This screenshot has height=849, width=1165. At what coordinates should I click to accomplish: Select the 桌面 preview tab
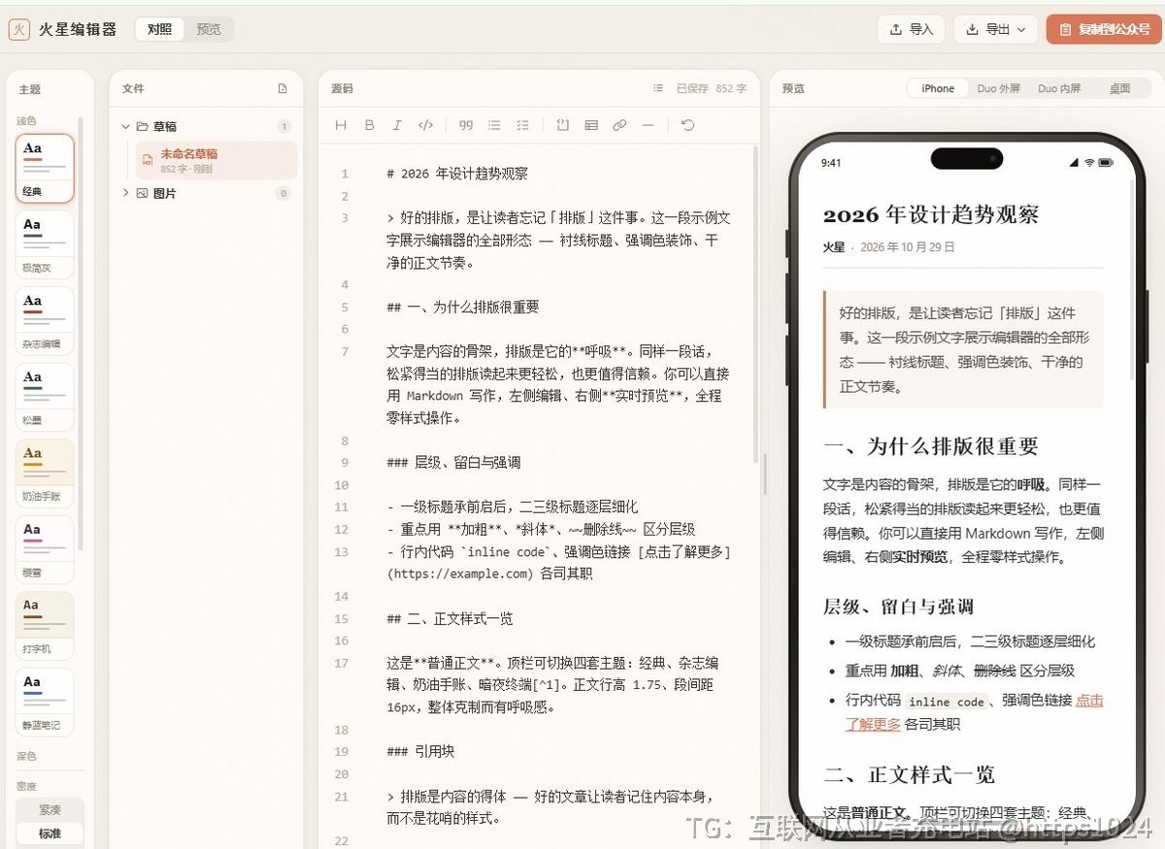1119,88
